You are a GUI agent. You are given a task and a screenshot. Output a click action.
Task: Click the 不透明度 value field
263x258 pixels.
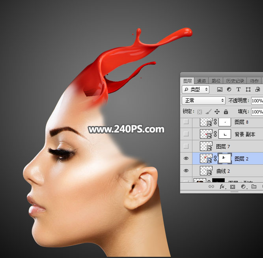[257, 101]
